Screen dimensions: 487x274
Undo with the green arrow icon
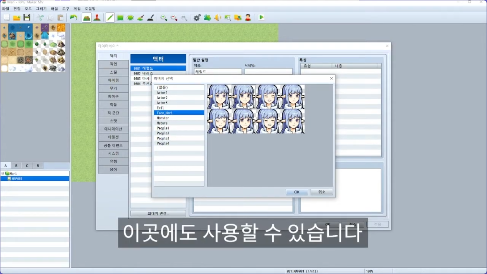74,18
